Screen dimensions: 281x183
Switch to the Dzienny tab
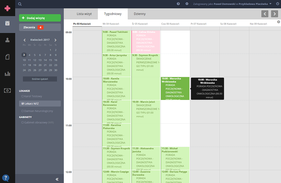pos(140,14)
